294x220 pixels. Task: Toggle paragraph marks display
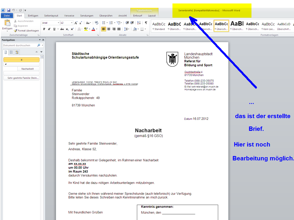point(146,23)
